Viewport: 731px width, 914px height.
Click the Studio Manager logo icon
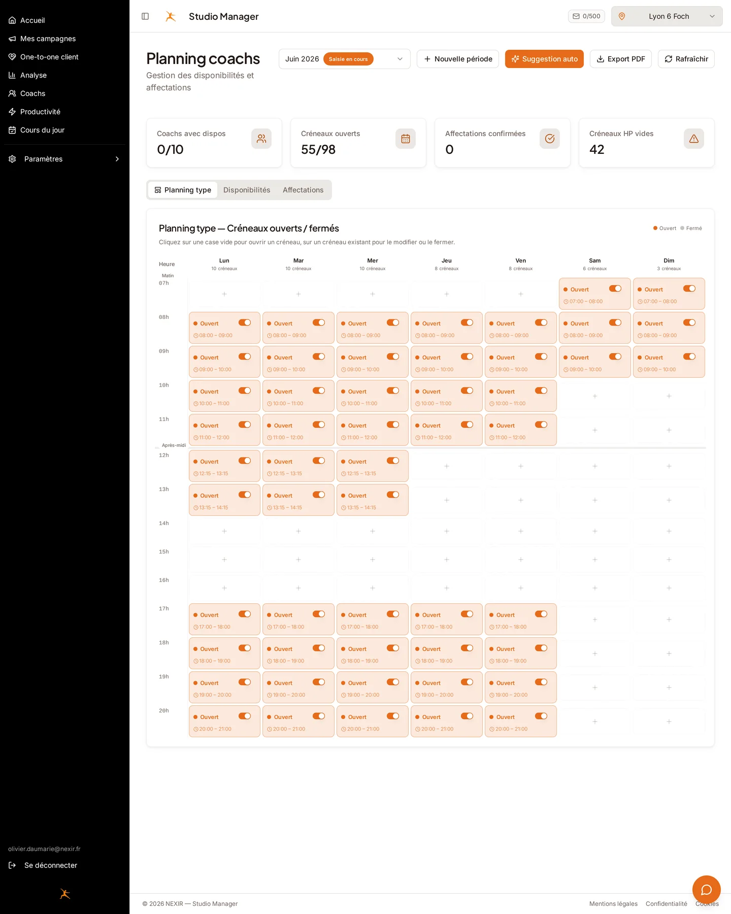tap(171, 16)
